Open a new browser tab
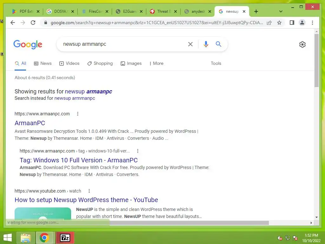The width and height of the screenshot is (325, 244). click(256, 11)
